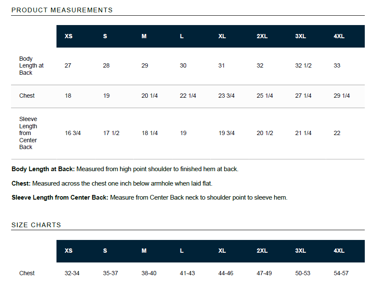Click the 29 1/4 chest measurement
The image size is (372, 282).
point(341,96)
